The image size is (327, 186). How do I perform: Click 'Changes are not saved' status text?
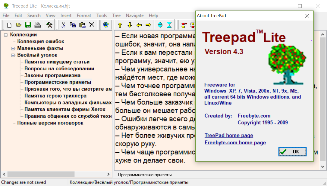24,182
